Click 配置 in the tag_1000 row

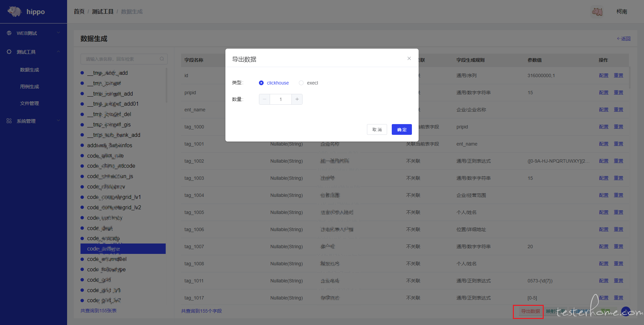pos(604,127)
